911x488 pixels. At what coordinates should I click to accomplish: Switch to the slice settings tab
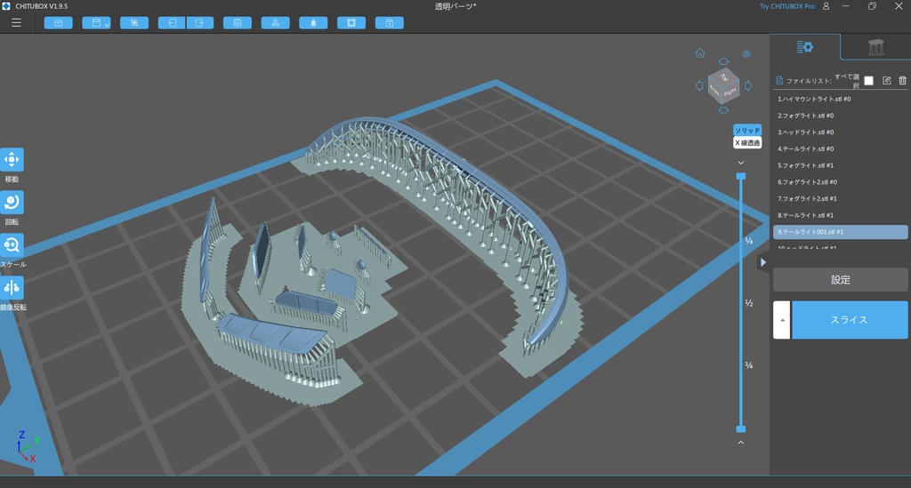click(x=804, y=47)
